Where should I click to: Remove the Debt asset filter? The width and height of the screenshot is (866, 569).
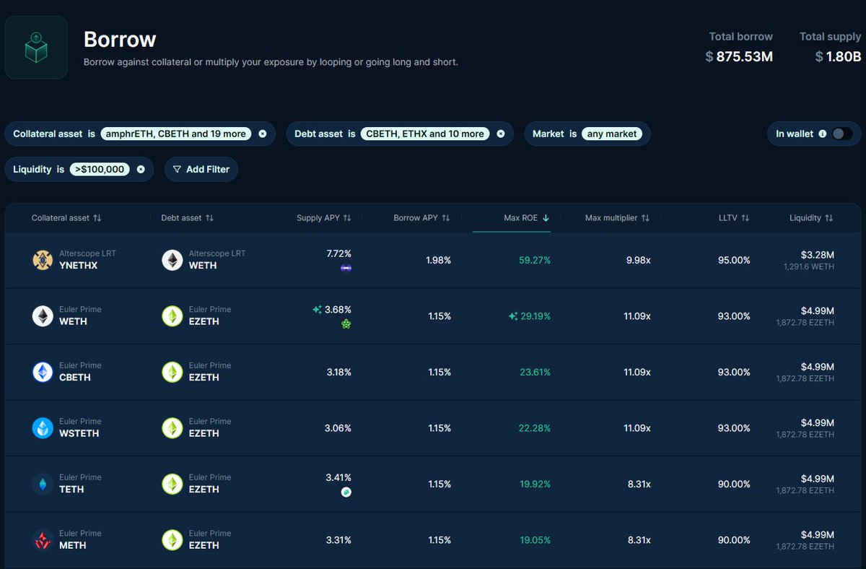coord(501,134)
